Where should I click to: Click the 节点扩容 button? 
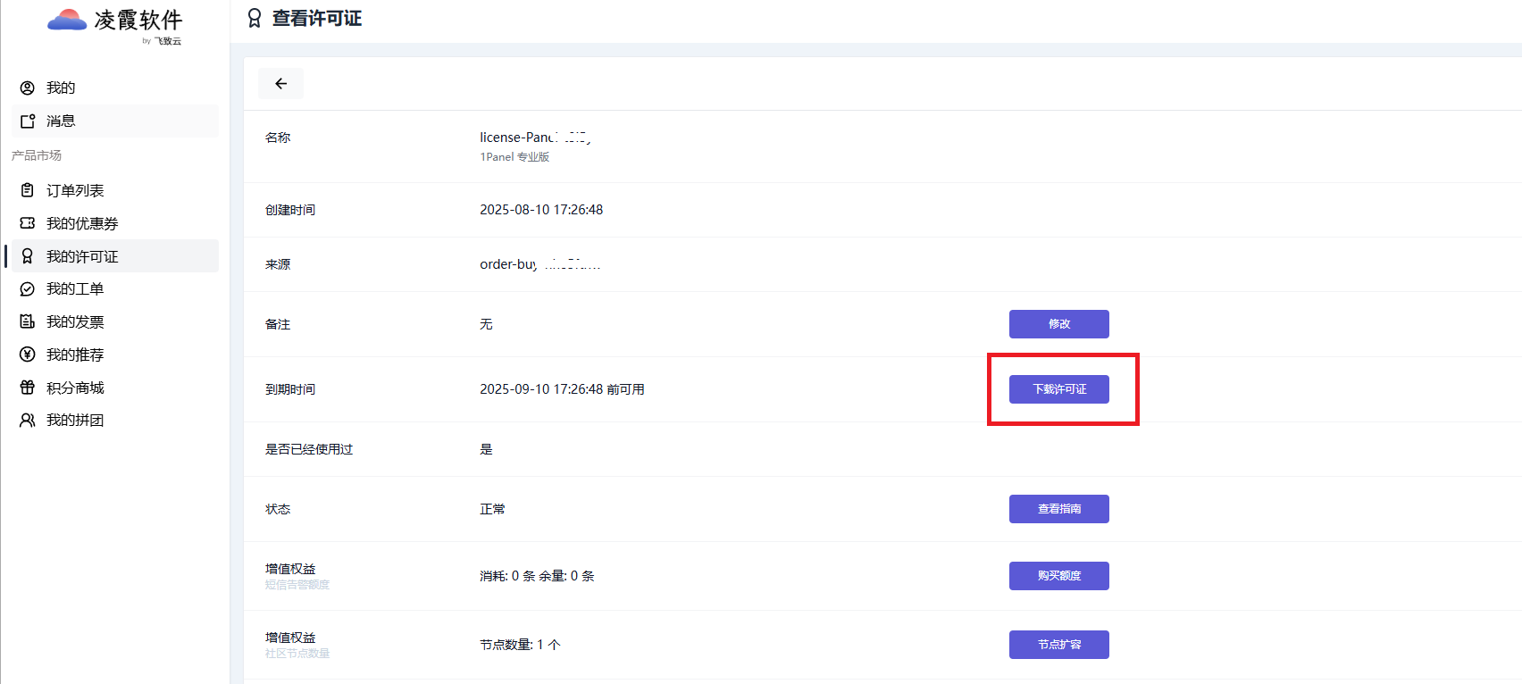(1058, 645)
